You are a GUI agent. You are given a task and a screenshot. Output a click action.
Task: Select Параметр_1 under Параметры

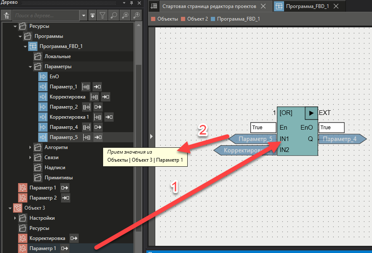click(64, 87)
